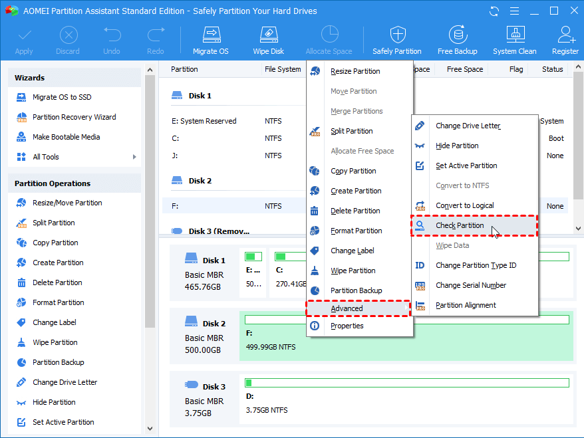Select Advanced in the context menu
The image size is (584, 438).
point(347,308)
